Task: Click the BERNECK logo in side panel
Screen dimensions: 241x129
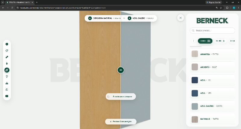Action: (212, 20)
